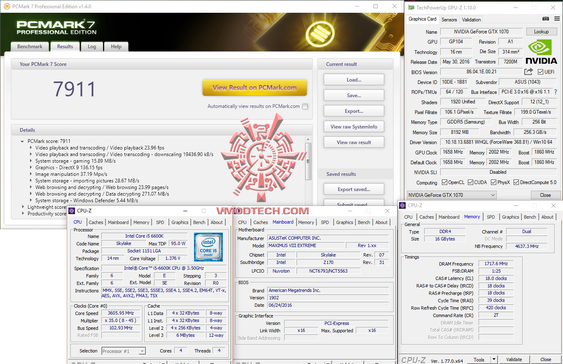Capture a screenshot with GPU-Z camera icon
563x364 pixels.
[545, 19]
